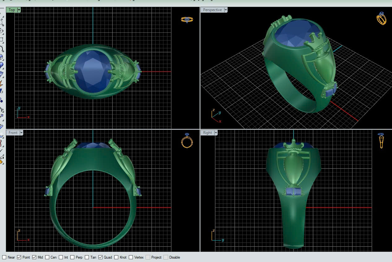Select the Explode tool in left toolbar

tap(1, 83)
